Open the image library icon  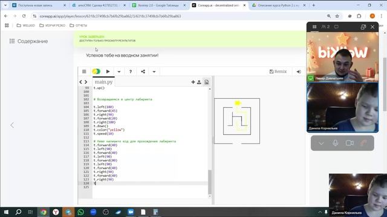tap(206, 82)
